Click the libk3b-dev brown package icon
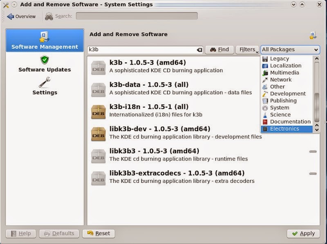Screen dimensions: 327x244 point(98,134)
